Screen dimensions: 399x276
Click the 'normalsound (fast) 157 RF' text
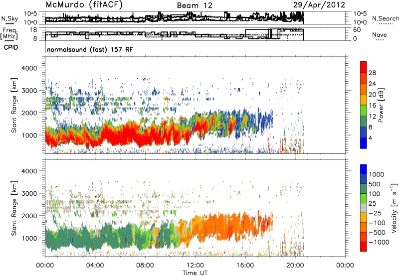pyautogui.click(x=90, y=49)
